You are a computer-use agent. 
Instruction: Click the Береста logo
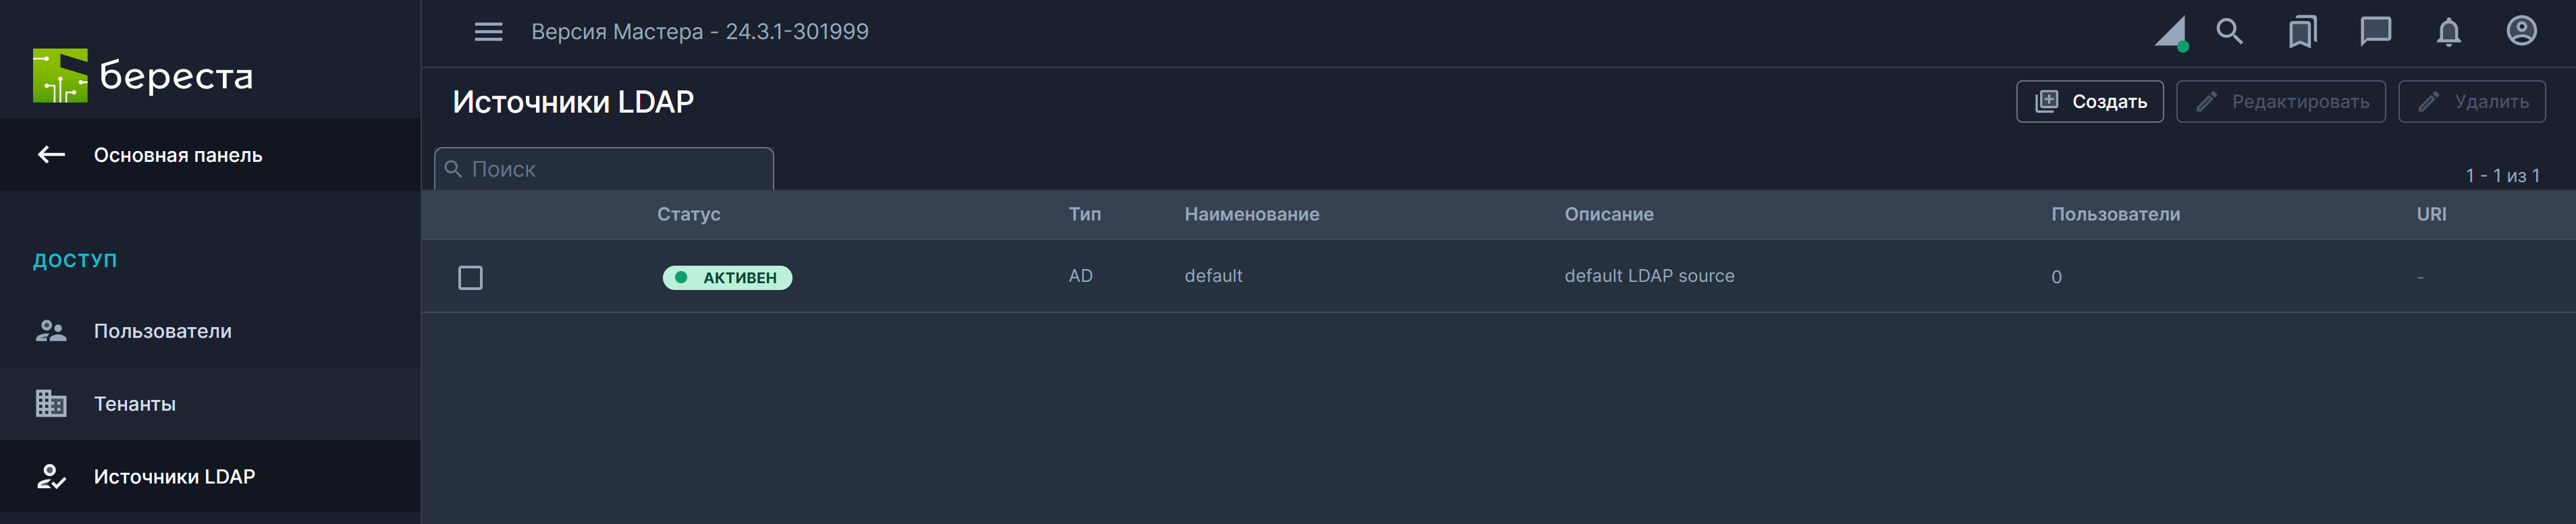(x=143, y=76)
